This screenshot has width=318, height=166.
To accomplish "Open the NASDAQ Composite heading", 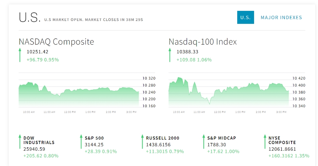I will (56, 42).
